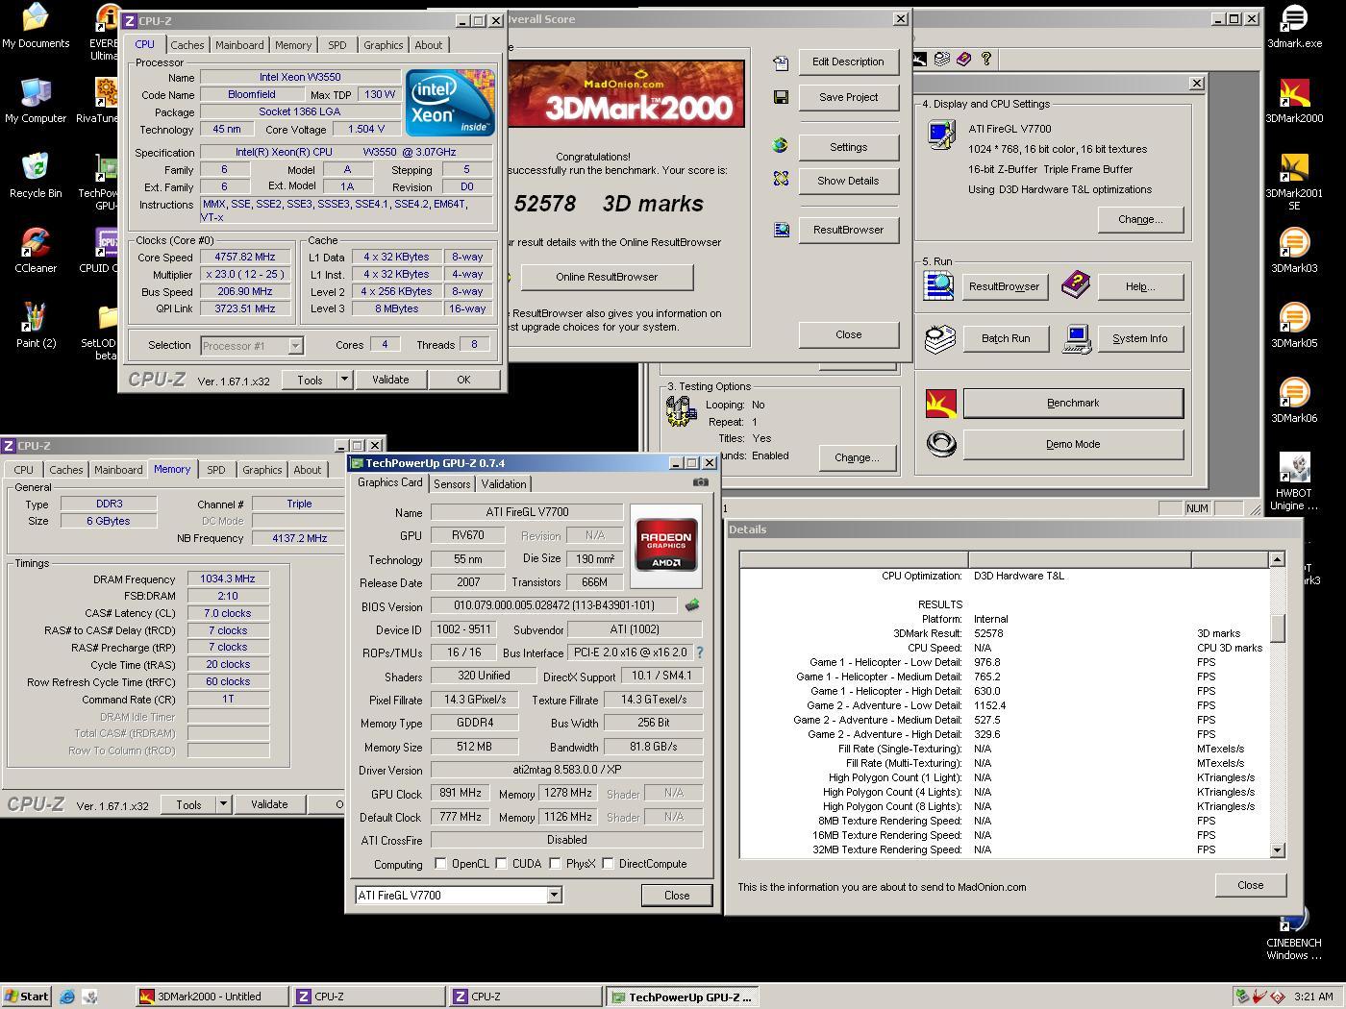Toggle the PhysX checkbox in GPU-Z
Screen dimensions: 1346x1009
click(x=555, y=864)
